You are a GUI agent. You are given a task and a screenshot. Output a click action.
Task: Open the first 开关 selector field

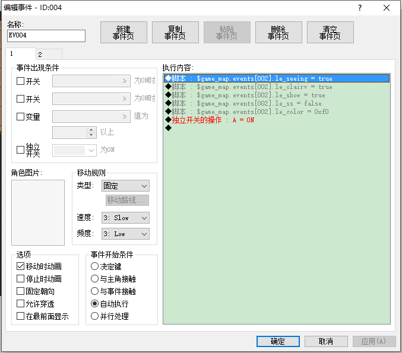91,81
